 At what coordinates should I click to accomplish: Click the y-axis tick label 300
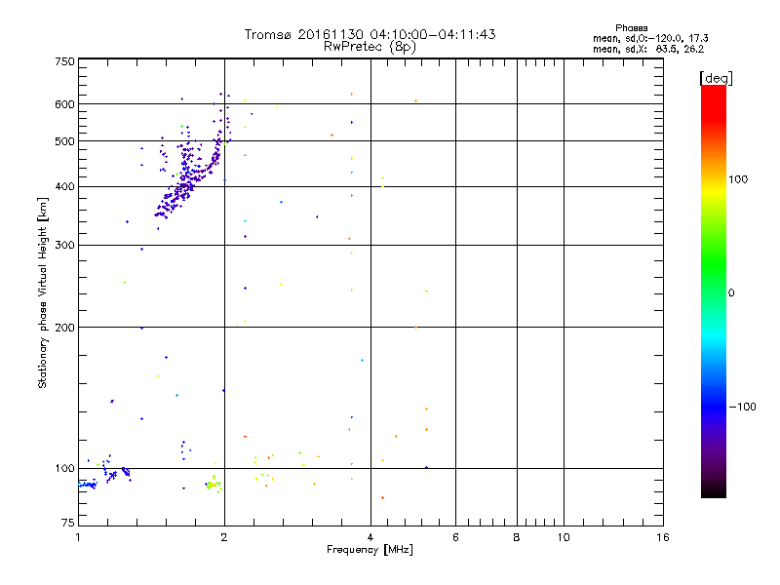[x=64, y=246]
